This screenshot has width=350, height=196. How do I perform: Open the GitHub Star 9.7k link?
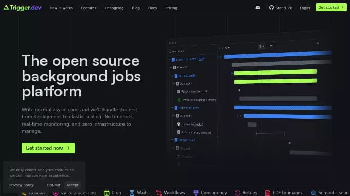pos(280,8)
